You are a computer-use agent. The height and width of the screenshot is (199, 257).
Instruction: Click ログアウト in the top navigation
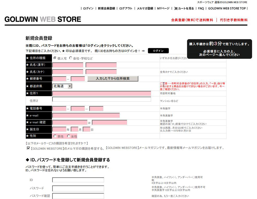[126, 8]
